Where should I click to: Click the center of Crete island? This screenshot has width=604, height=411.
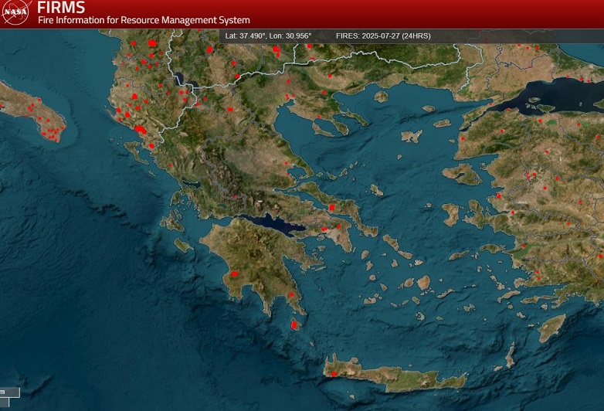coord(394,376)
